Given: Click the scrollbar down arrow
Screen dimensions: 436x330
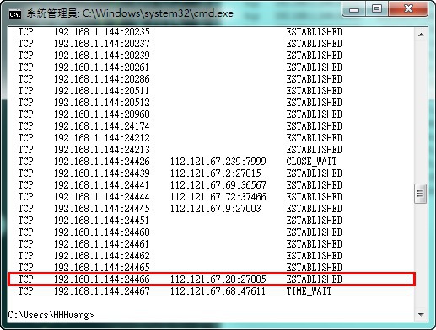Looking at the screenshot, I should point(421,314).
